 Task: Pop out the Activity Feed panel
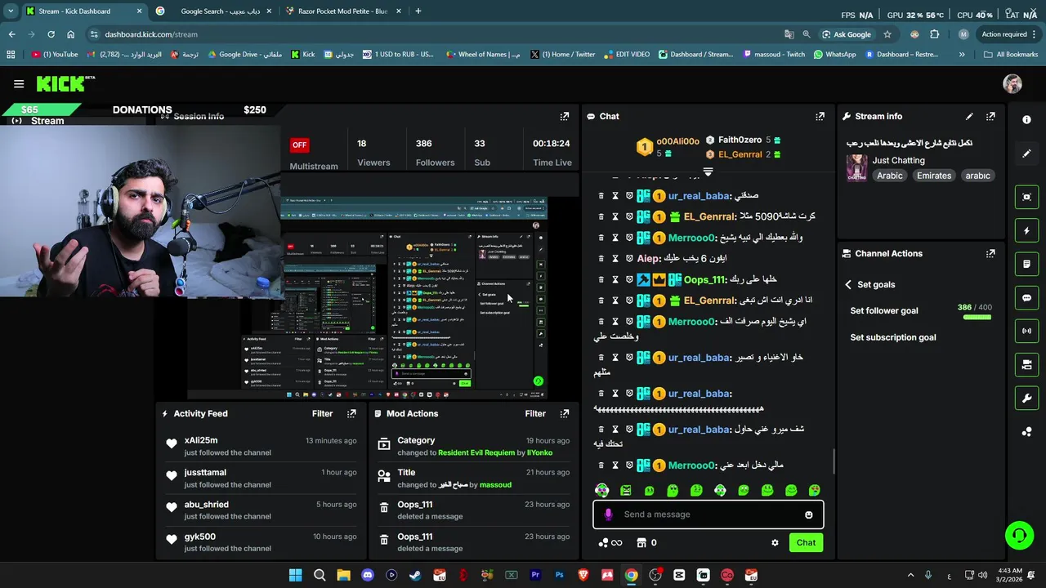pyautogui.click(x=351, y=414)
